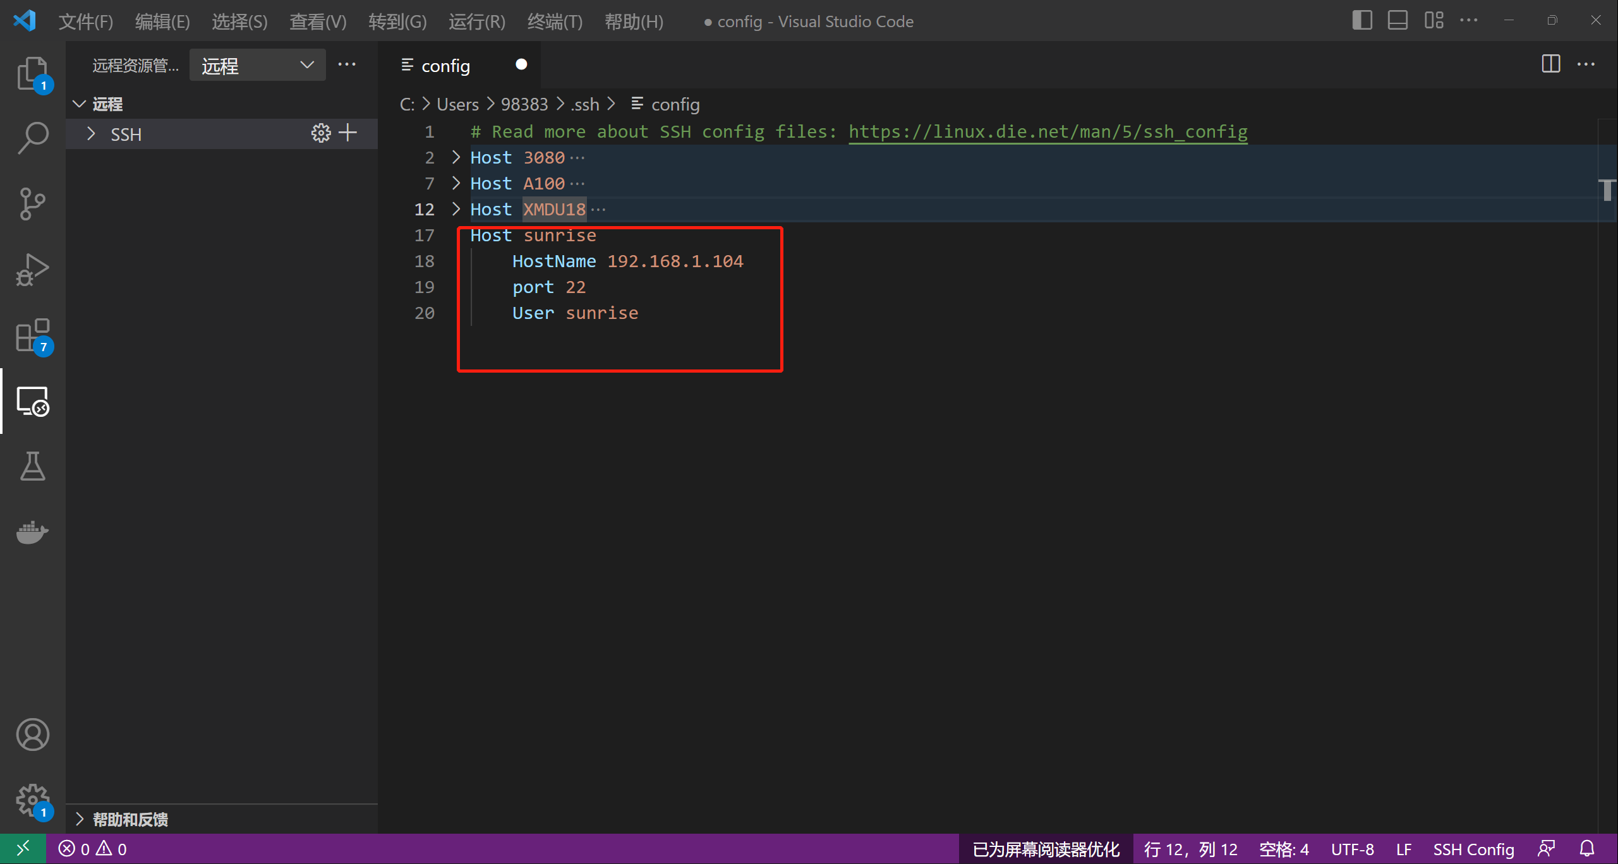Screen dimensions: 1618x864
Task: Unfold the Host 3080 block
Action: click(456, 157)
